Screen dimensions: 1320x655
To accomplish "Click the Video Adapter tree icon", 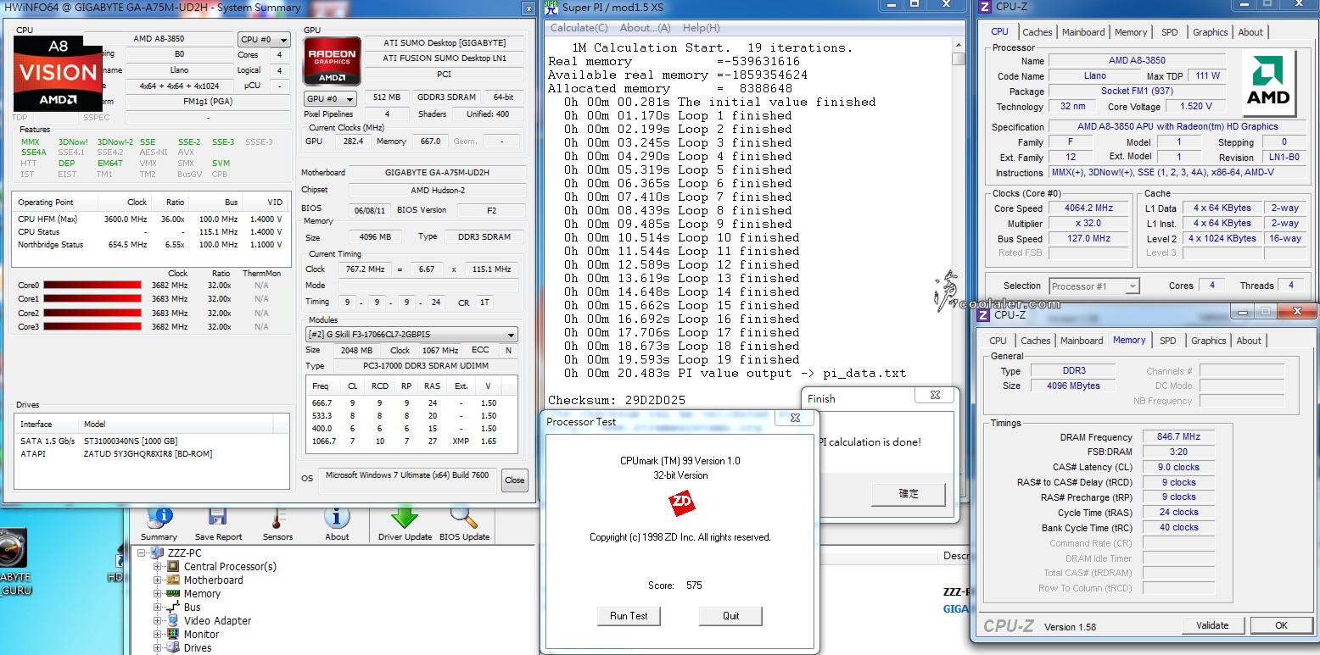I will click(174, 620).
